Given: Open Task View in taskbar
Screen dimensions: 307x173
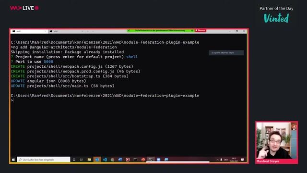Looking at the screenshot, I should [x=82, y=160].
